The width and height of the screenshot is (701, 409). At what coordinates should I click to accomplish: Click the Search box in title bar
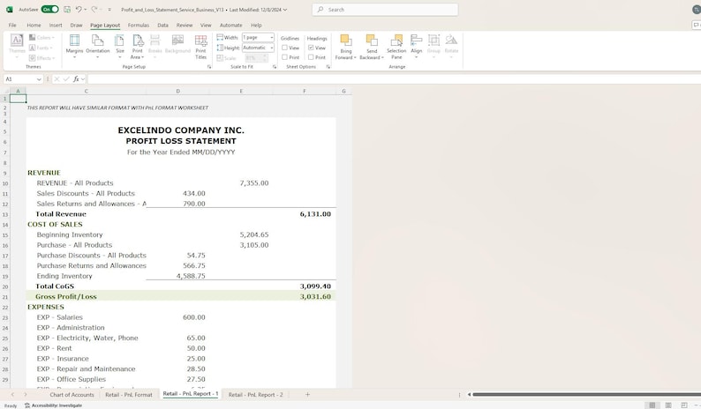pos(385,10)
